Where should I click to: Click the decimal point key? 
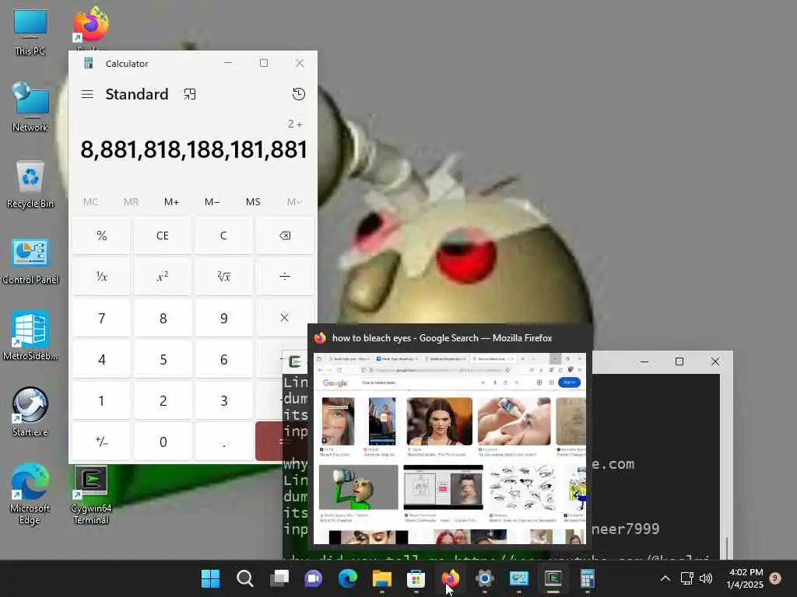pos(223,442)
